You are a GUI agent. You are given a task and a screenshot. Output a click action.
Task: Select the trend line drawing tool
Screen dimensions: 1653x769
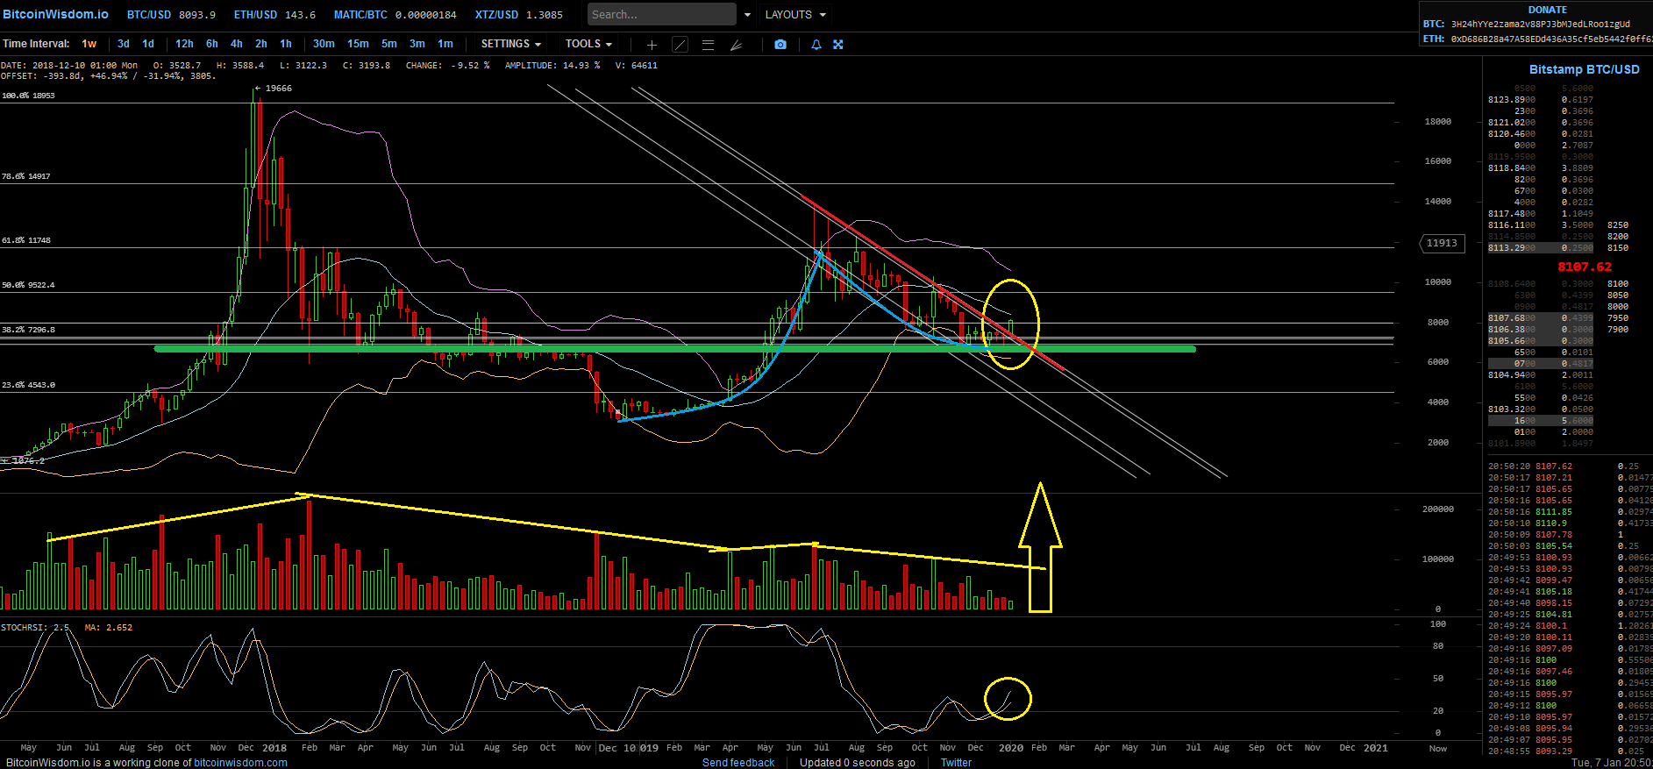tap(680, 45)
